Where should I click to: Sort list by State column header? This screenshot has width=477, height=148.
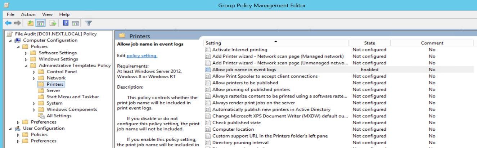369,43
